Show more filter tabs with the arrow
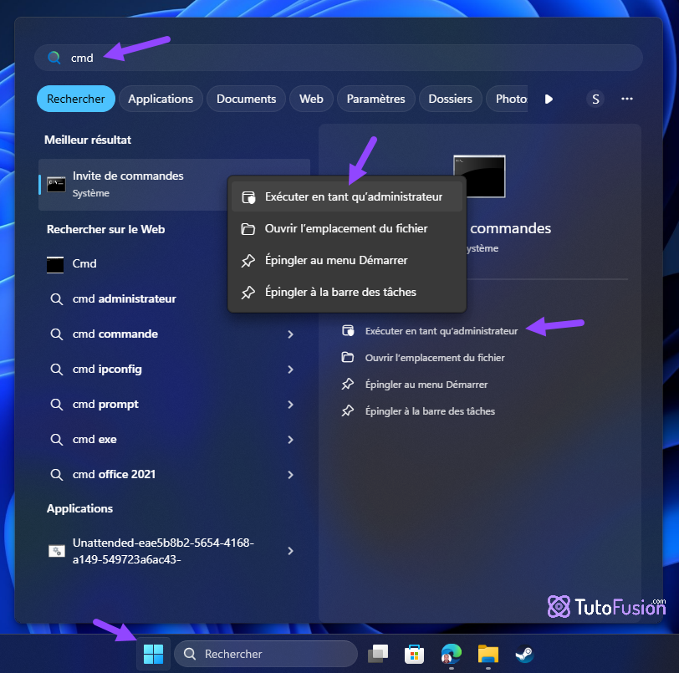 coord(549,99)
